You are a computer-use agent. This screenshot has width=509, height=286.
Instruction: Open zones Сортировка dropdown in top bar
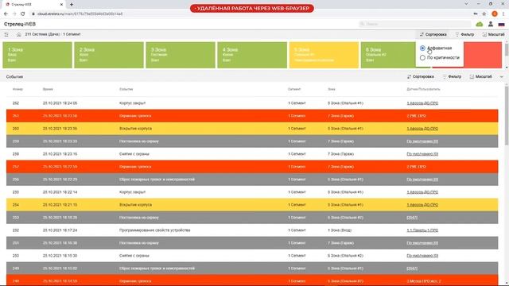(433, 34)
